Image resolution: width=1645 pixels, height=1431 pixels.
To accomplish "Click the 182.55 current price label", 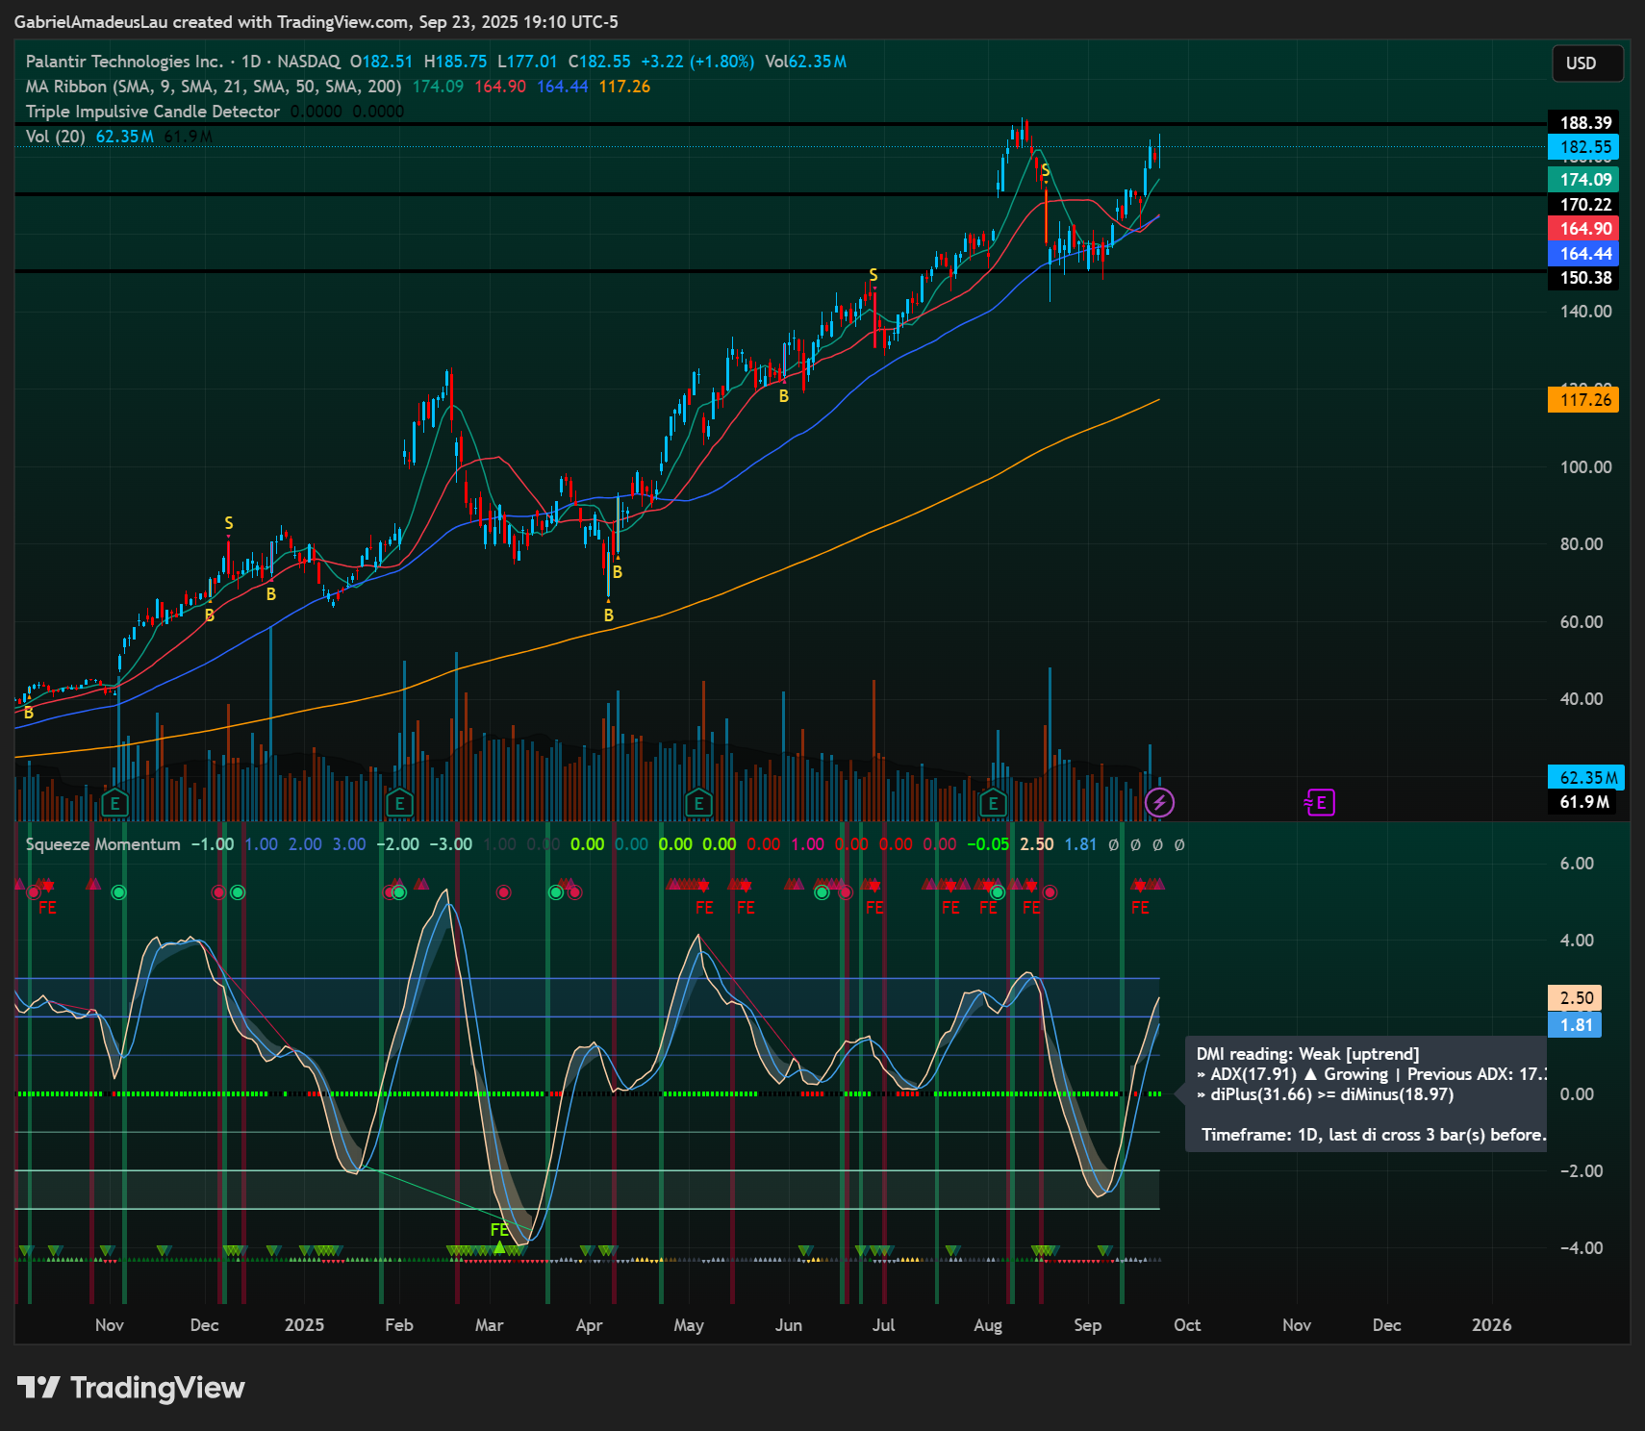I will pos(1584,147).
